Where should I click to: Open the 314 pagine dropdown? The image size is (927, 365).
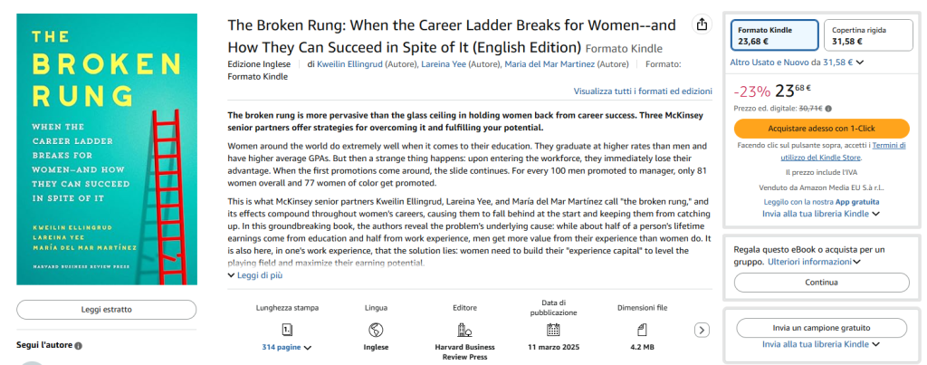coord(287,347)
